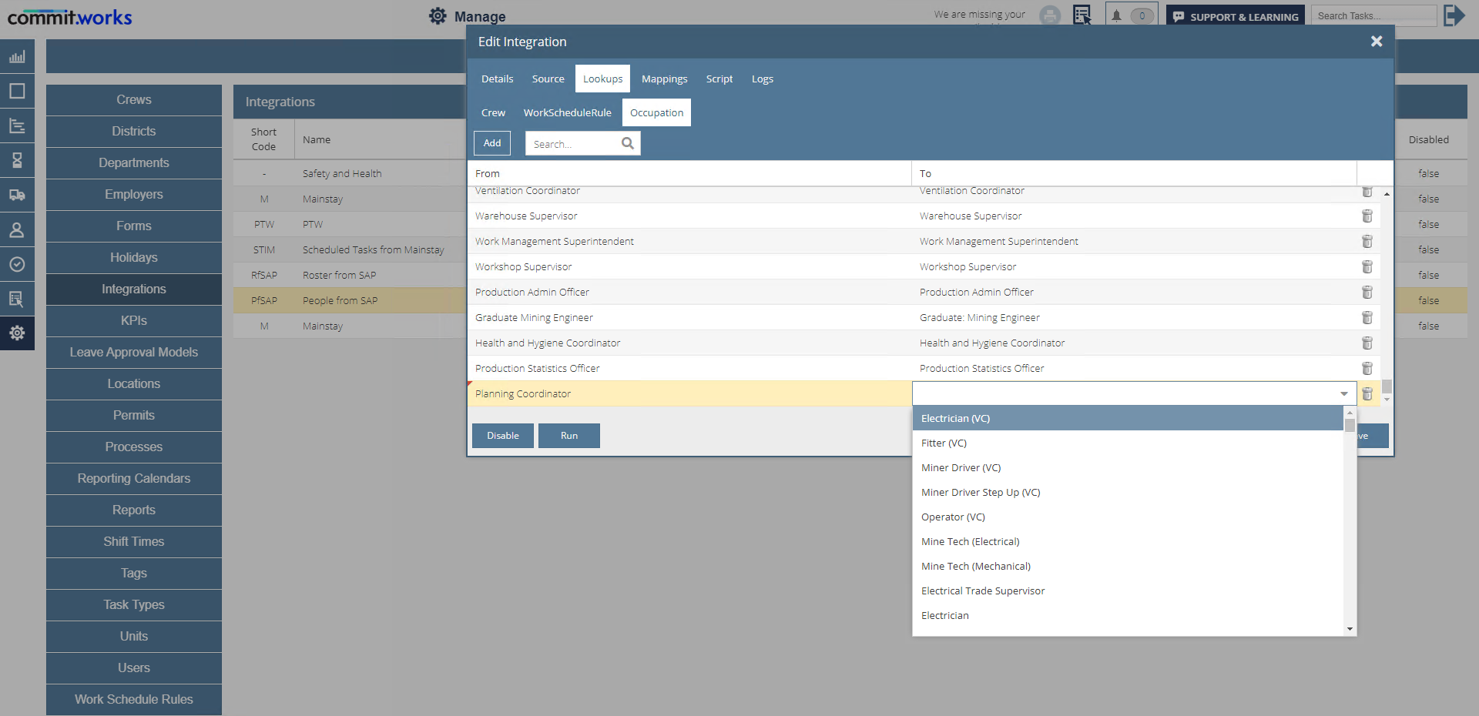Delete the Work Management Superintendent lookup row

click(1367, 242)
